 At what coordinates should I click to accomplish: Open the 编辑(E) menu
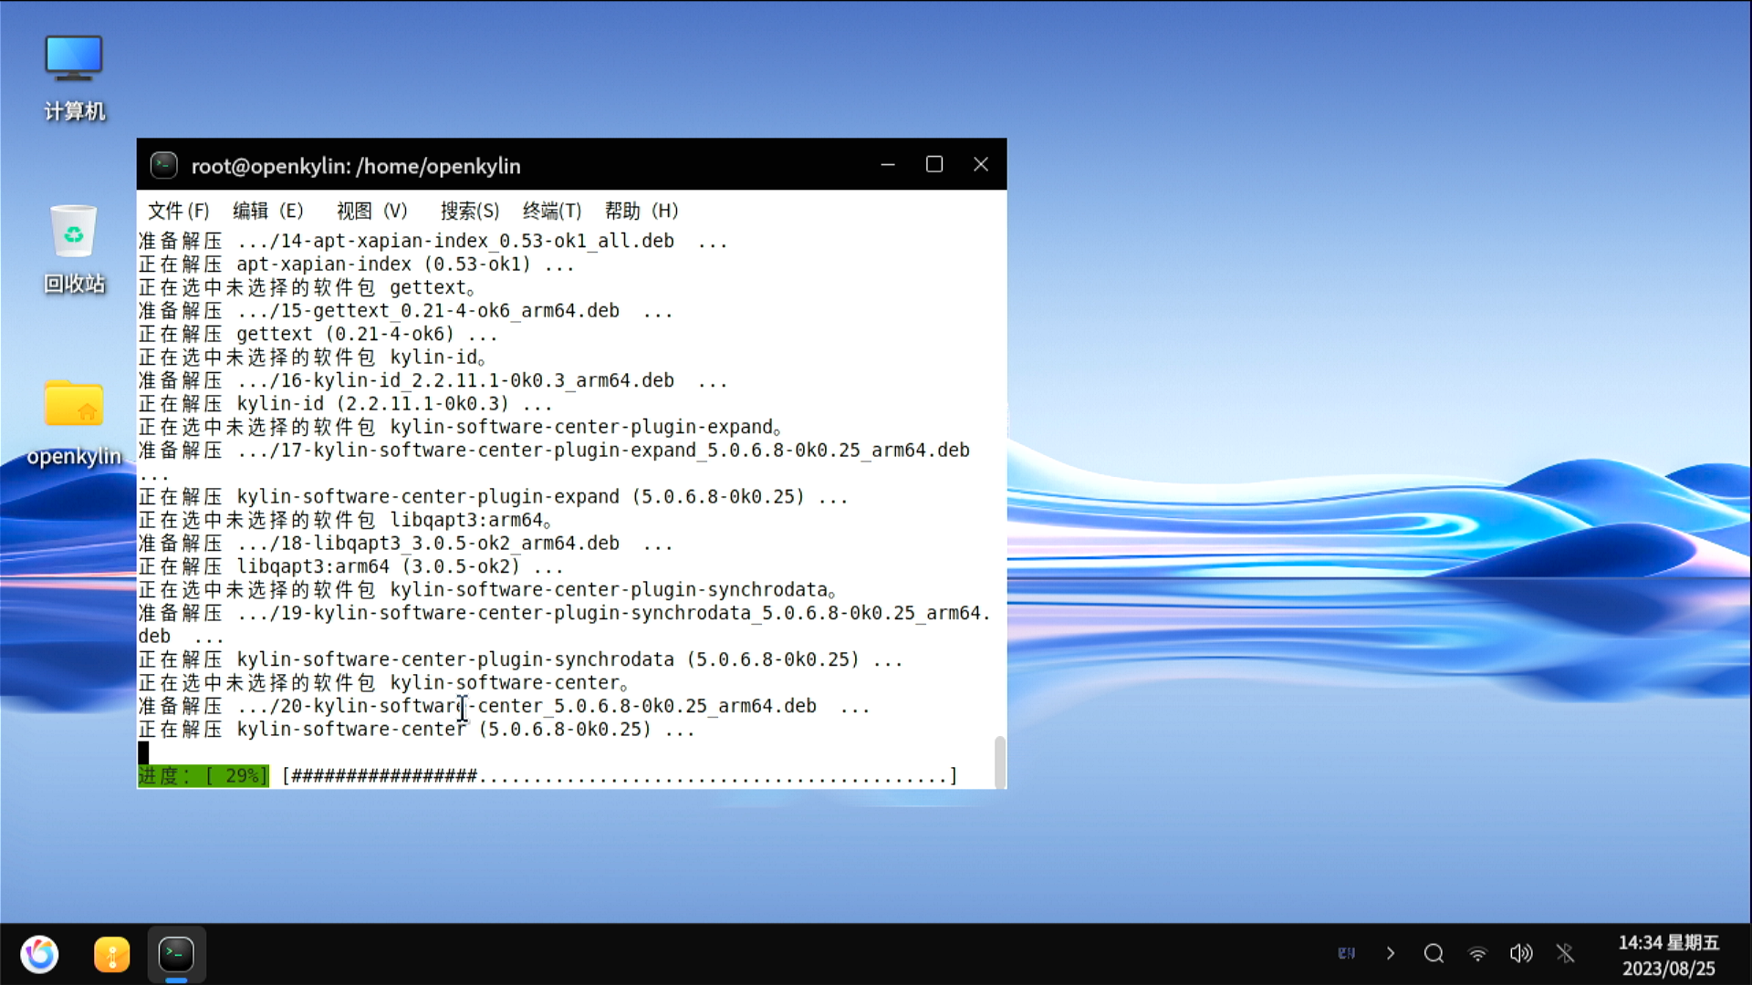[268, 211]
